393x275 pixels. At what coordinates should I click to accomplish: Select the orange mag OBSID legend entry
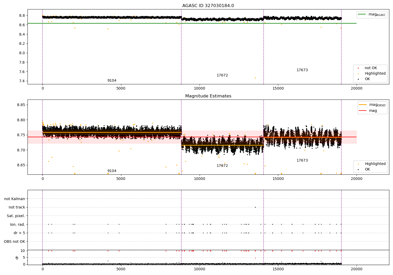(372, 105)
